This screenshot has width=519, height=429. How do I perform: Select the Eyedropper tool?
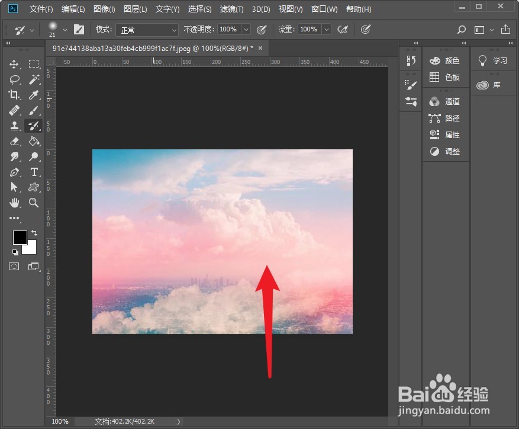click(x=34, y=95)
